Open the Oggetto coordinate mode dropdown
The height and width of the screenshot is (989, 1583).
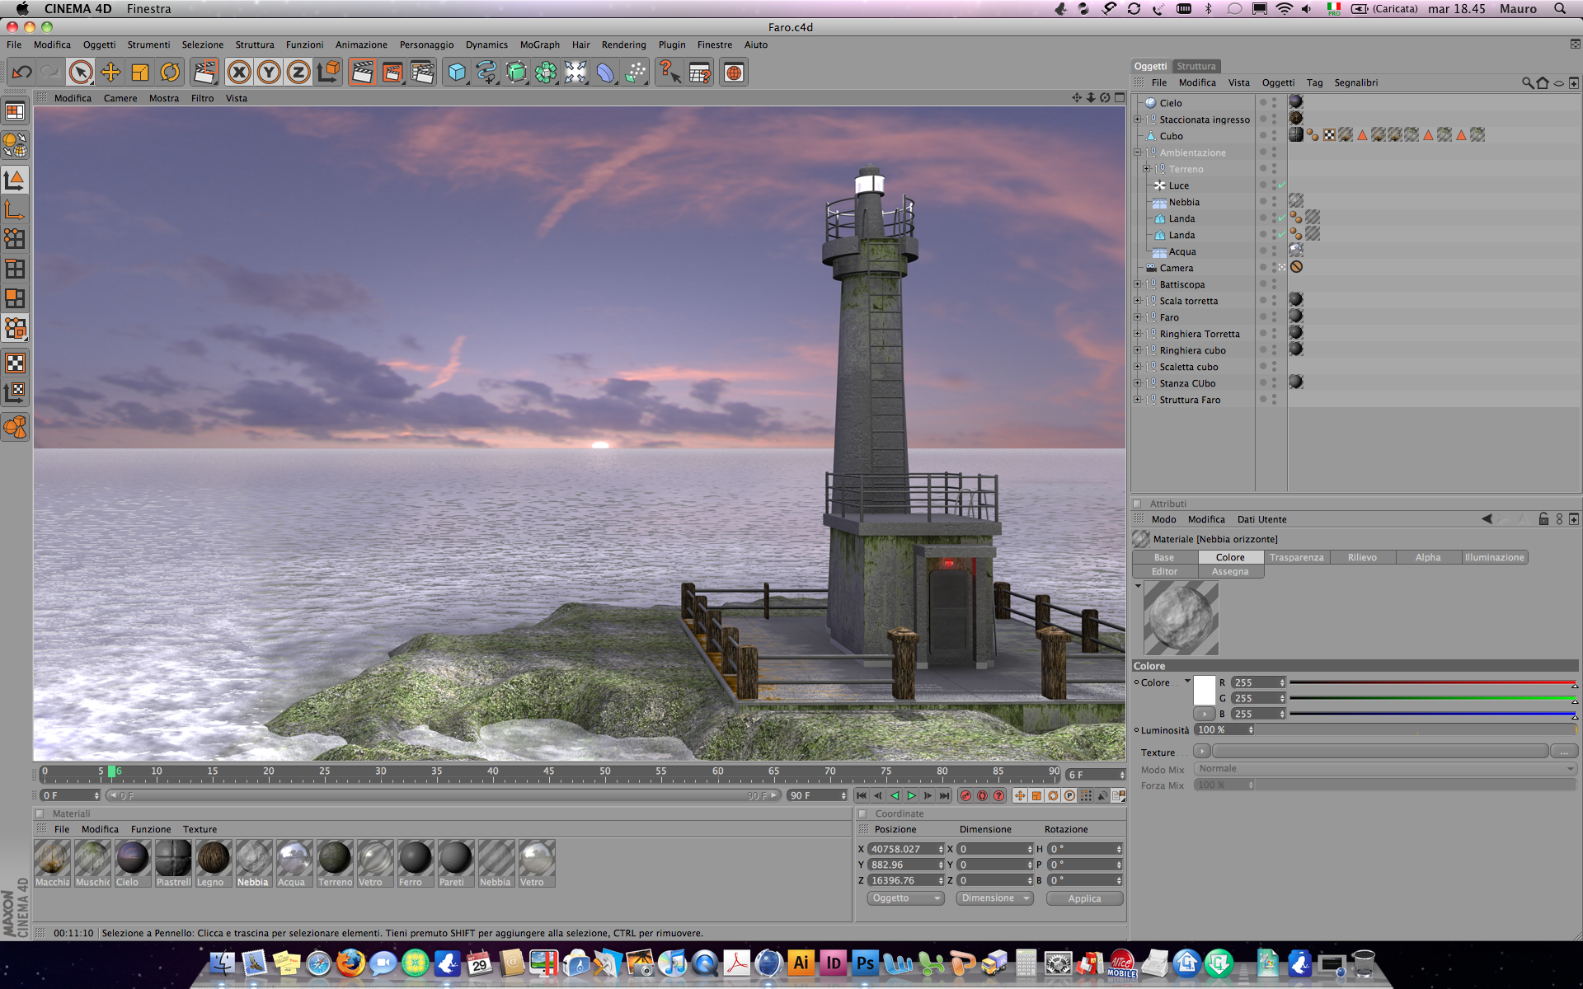(905, 898)
